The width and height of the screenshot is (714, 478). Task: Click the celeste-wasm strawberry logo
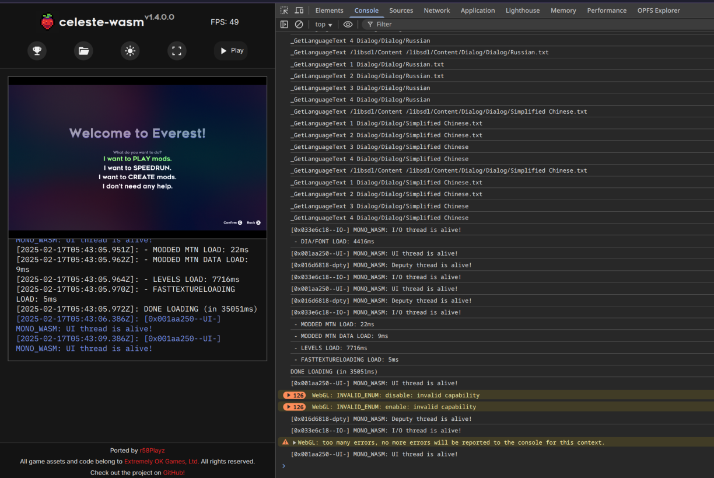click(x=47, y=22)
